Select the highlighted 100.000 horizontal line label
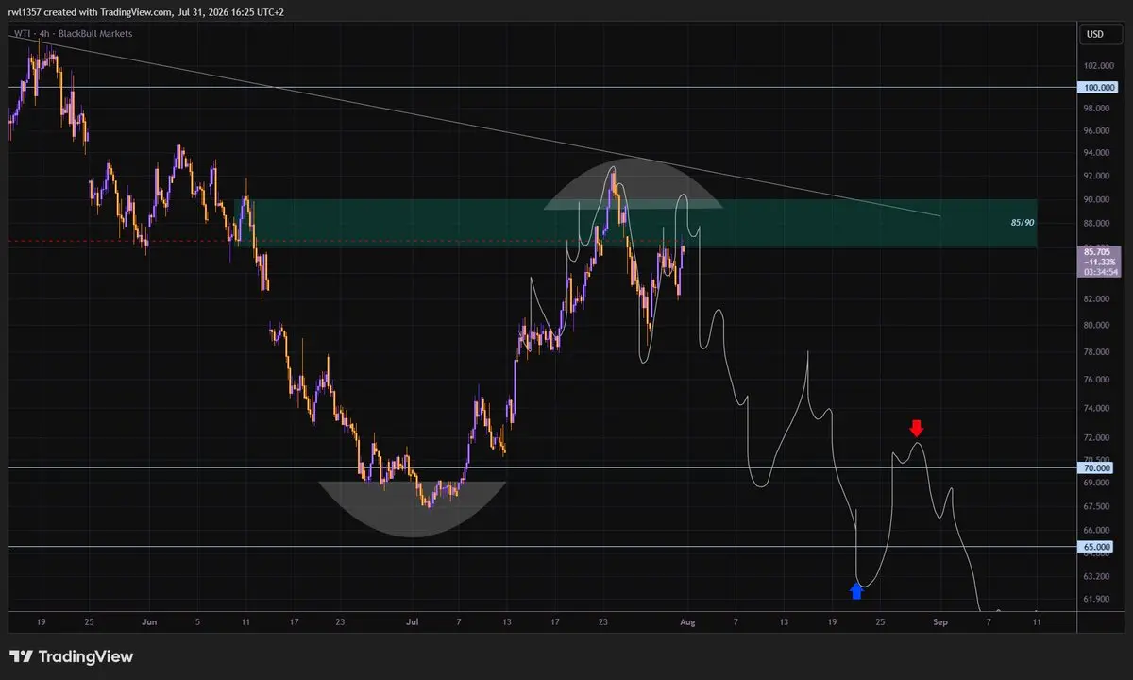1133x680 pixels. click(1099, 87)
